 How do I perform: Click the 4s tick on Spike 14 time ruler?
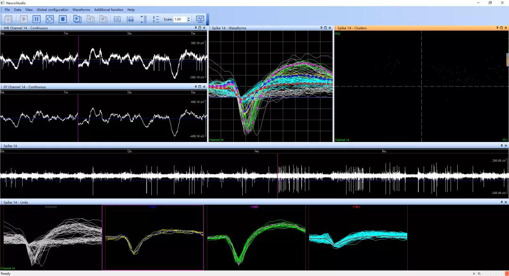[256, 151]
